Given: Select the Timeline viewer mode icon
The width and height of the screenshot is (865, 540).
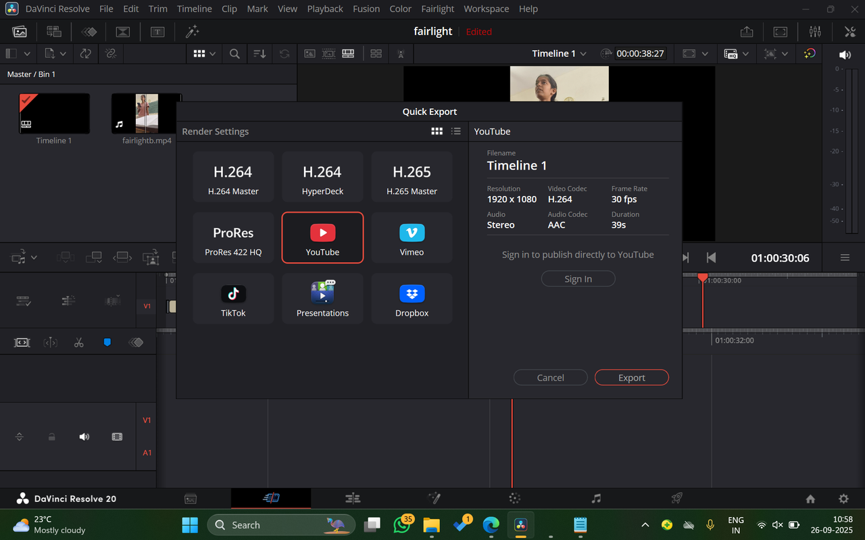Looking at the screenshot, I should (x=348, y=53).
